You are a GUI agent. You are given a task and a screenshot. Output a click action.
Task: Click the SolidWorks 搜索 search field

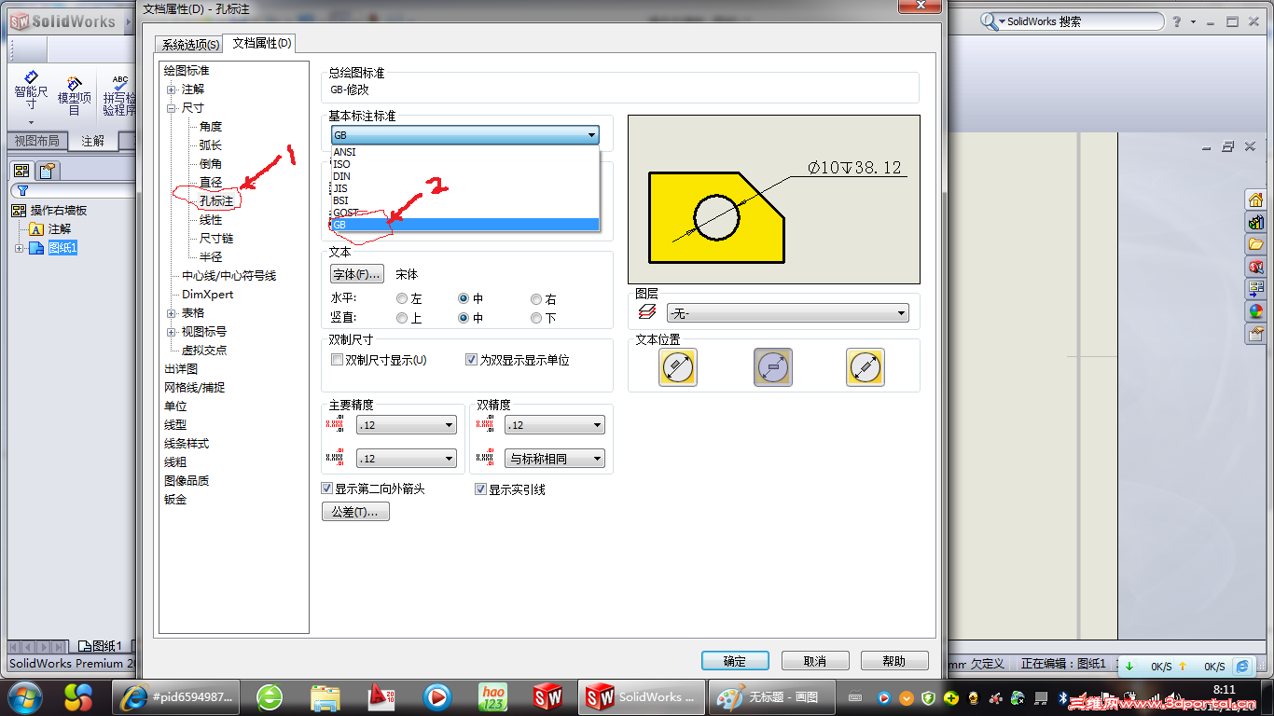click(x=1082, y=21)
